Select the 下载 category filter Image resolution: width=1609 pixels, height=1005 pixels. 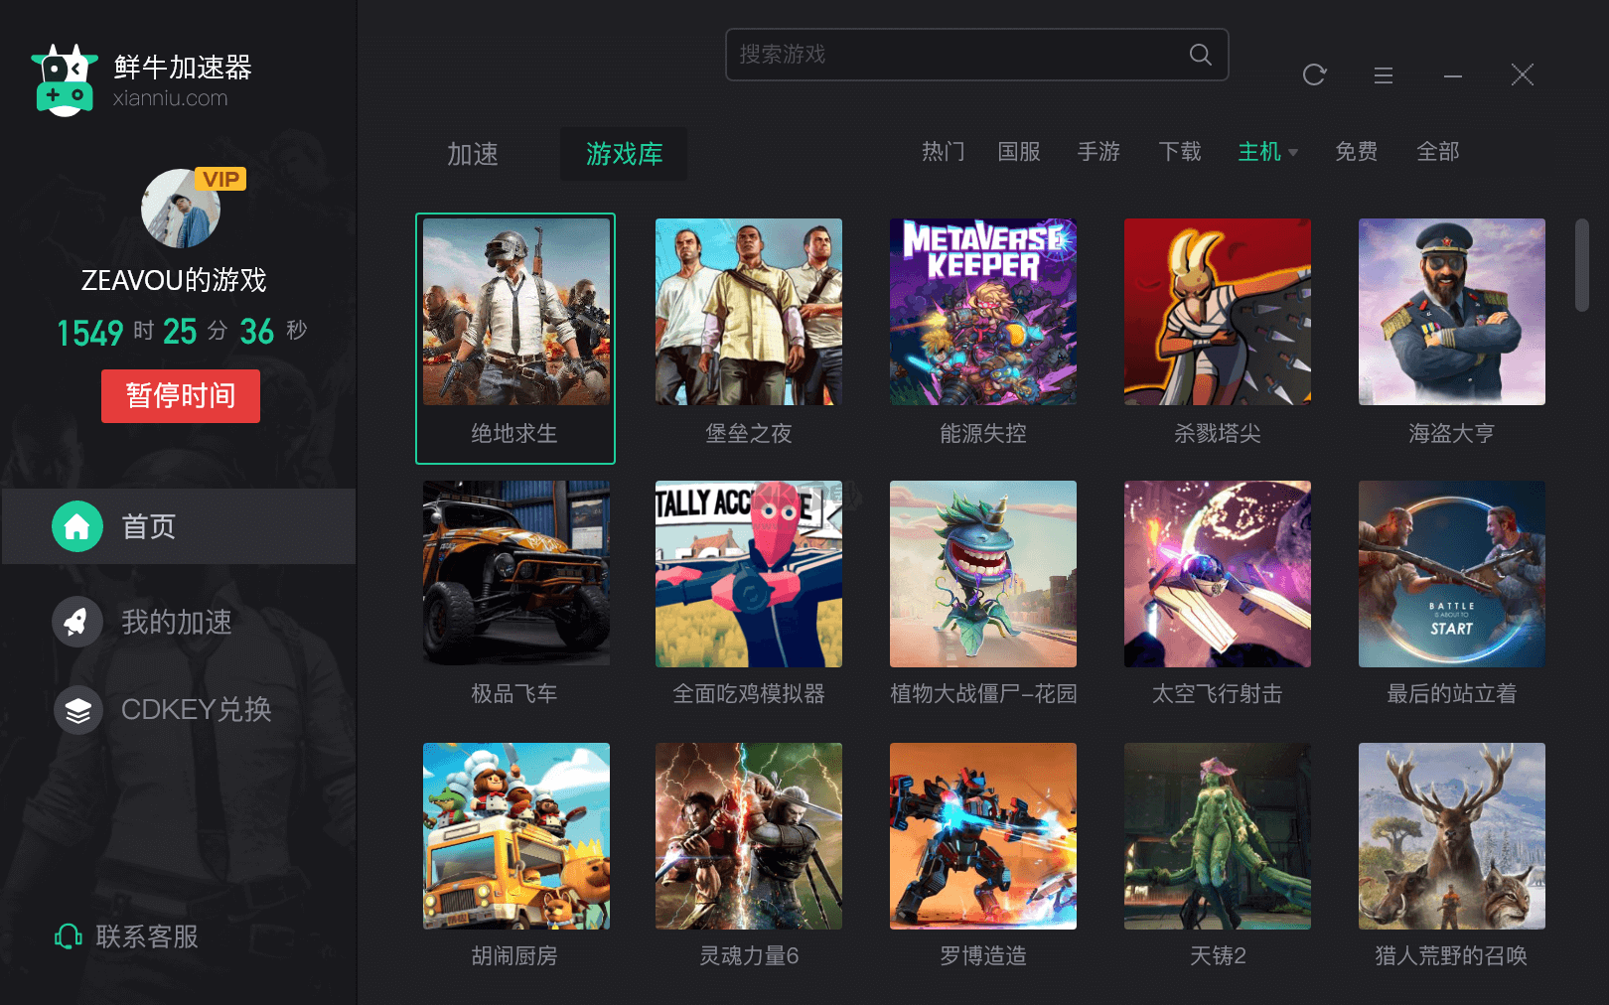[x=1180, y=152]
